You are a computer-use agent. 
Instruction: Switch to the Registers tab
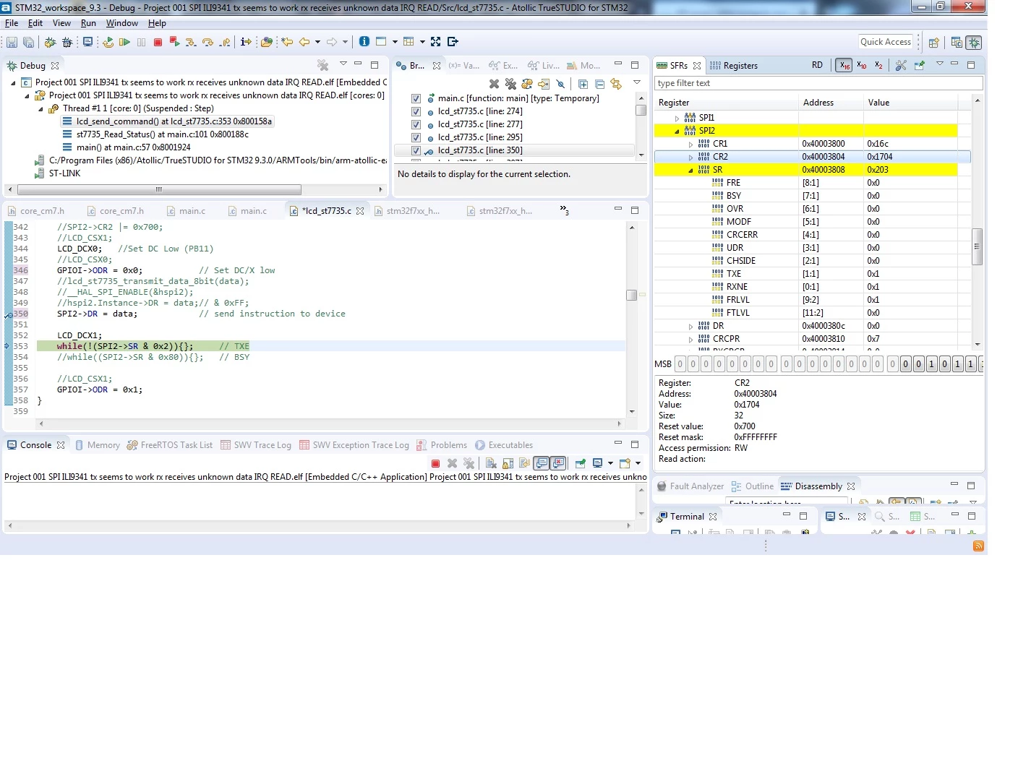pyautogui.click(x=733, y=65)
